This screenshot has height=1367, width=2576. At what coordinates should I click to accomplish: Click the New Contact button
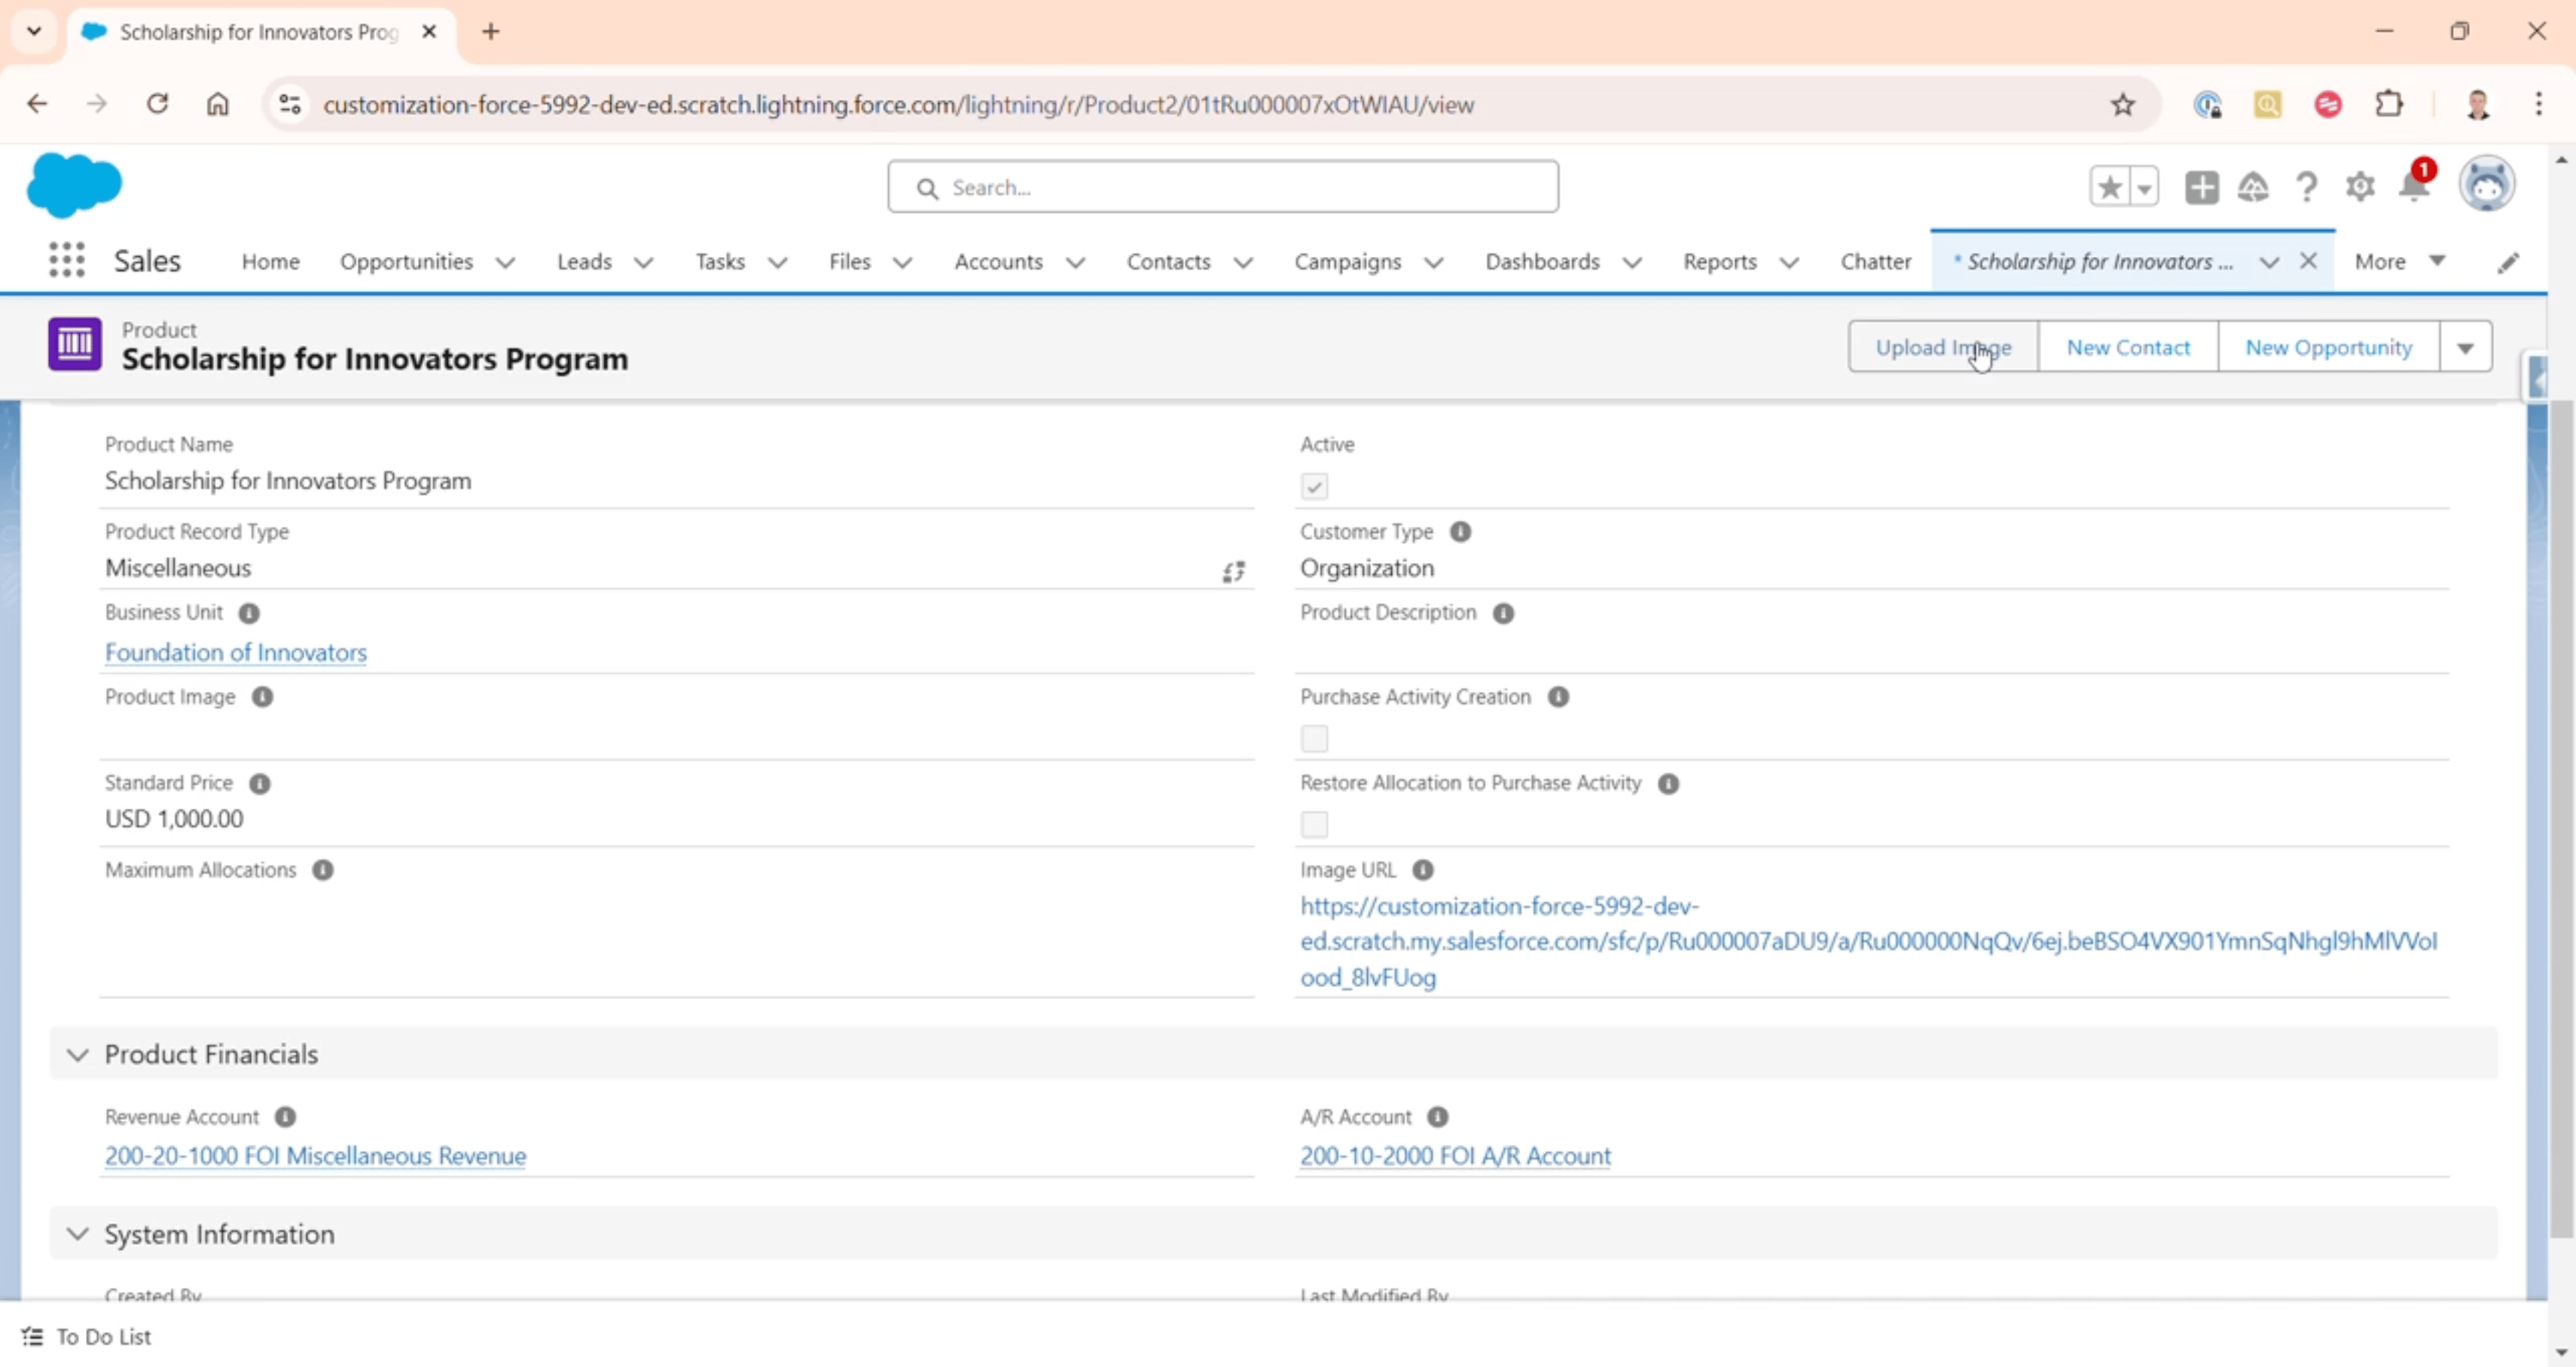click(x=2128, y=347)
